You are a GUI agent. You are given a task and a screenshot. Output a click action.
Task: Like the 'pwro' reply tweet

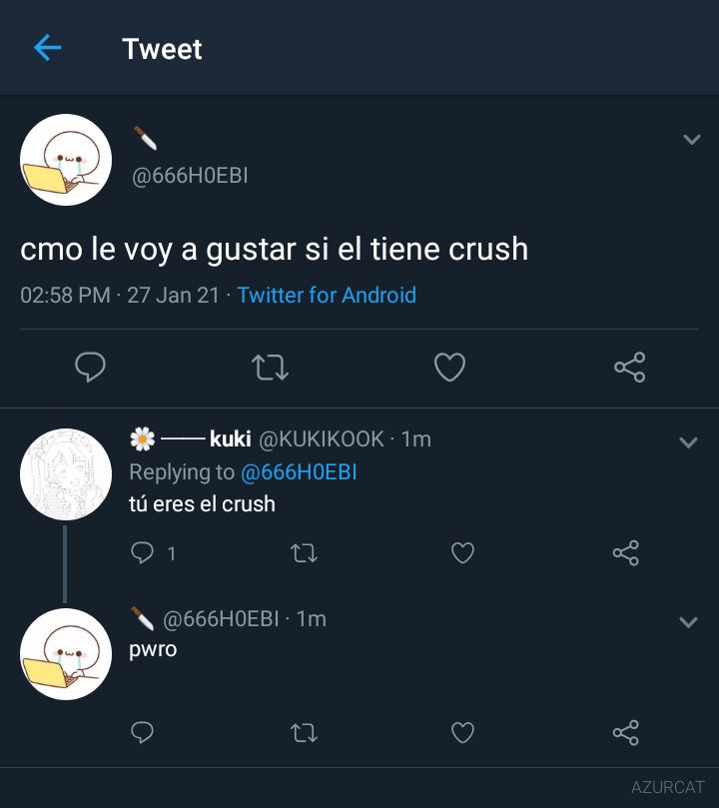pos(462,732)
